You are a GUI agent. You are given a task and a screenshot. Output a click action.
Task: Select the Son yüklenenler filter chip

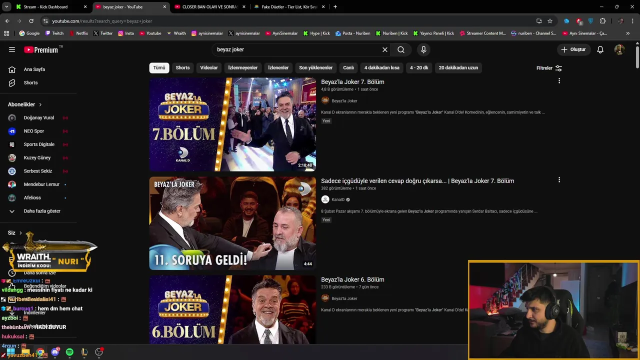click(x=316, y=67)
